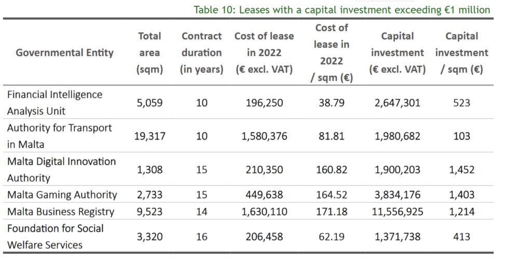Click the 1,630,110 lease cost value
This screenshot has height=259, width=507.
[264, 212]
